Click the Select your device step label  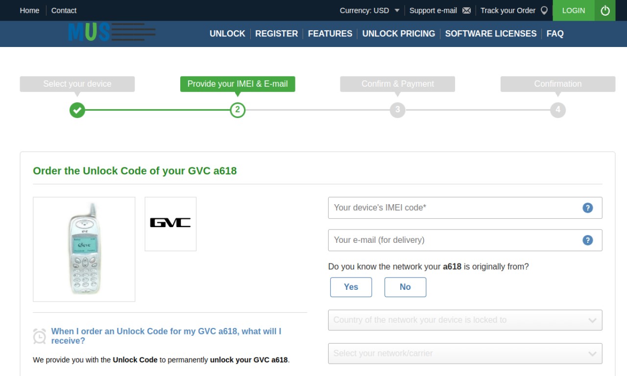77,84
